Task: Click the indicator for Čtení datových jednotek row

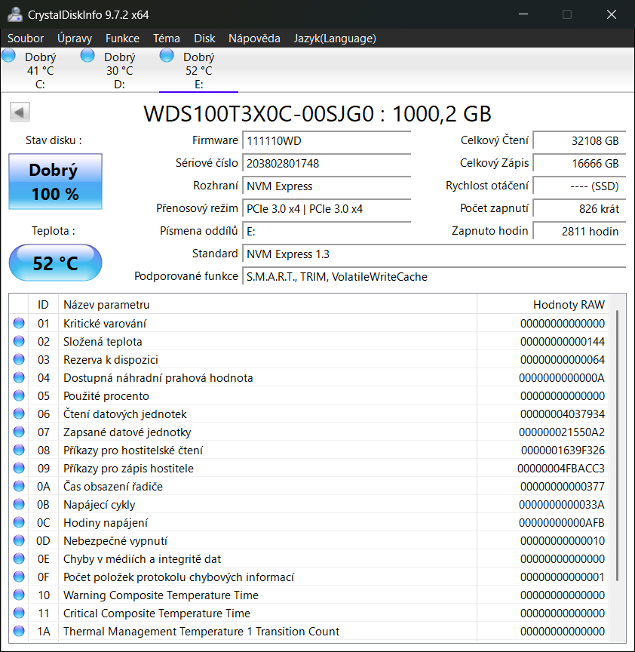Action: click(x=18, y=414)
